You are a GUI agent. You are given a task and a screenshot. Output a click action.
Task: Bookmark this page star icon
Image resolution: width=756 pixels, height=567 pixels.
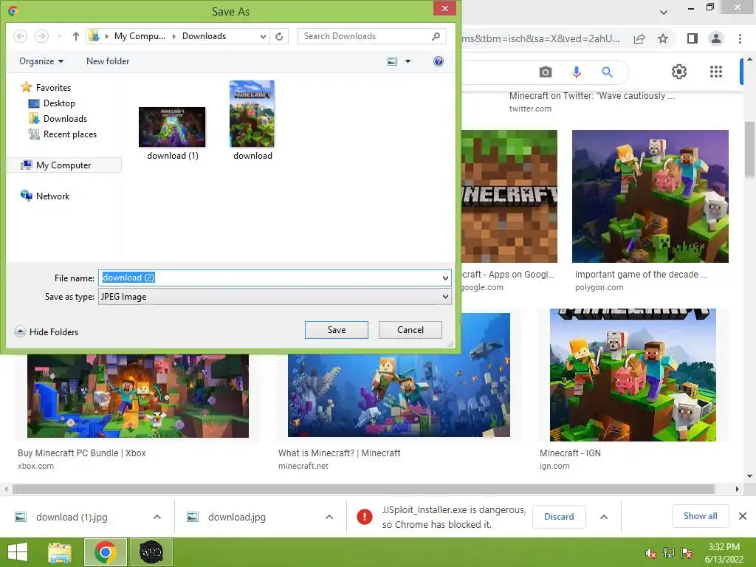tap(663, 38)
